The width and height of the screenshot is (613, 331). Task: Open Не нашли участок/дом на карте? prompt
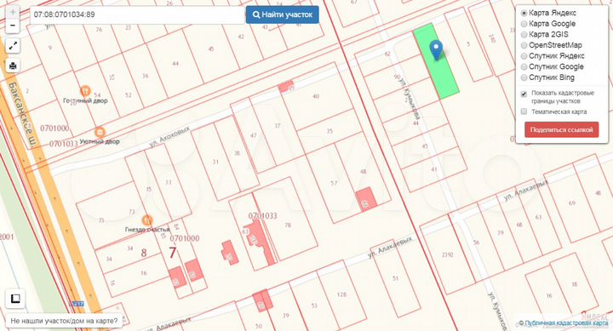(x=64, y=321)
